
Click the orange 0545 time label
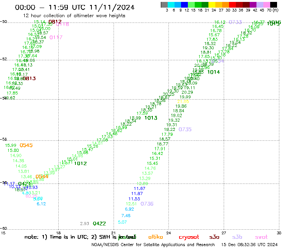[x=26, y=145]
